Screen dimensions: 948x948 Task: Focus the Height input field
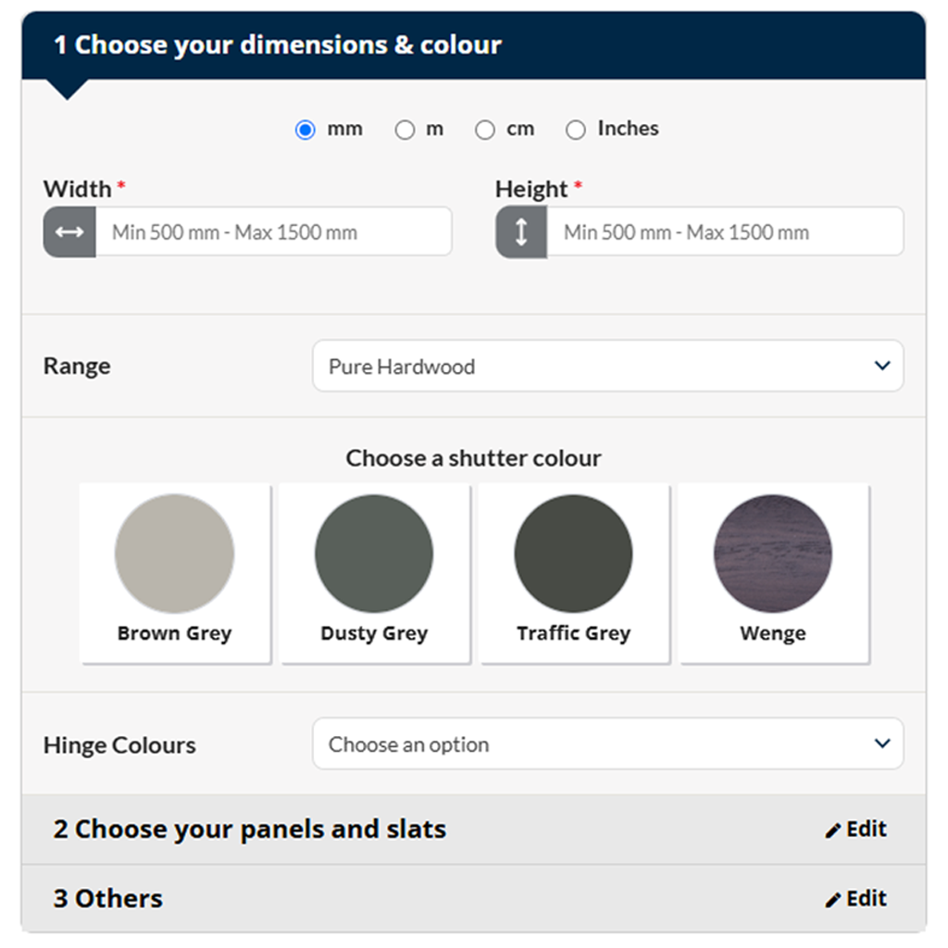724,232
